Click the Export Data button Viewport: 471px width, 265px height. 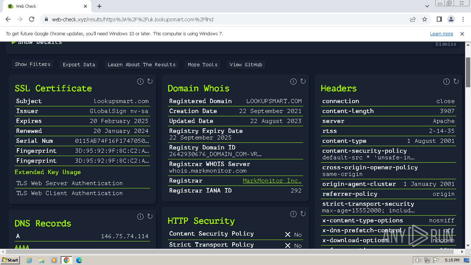tap(79, 64)
